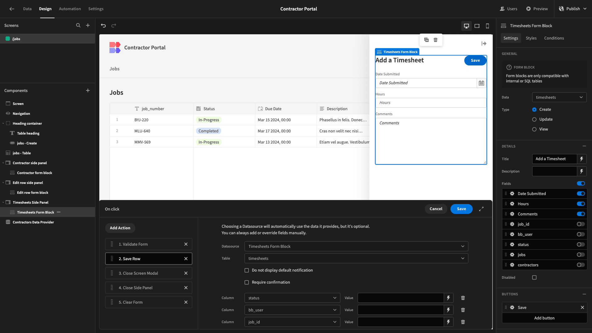Add a component with plus icon
Viewport: 592px width, 333px height.
pyautogui.click(x=88, y=90)
